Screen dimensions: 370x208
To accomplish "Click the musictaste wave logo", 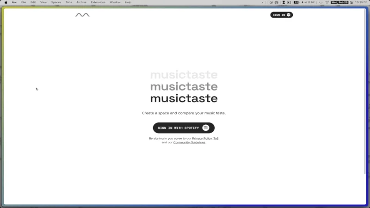I will pos(82,15).
